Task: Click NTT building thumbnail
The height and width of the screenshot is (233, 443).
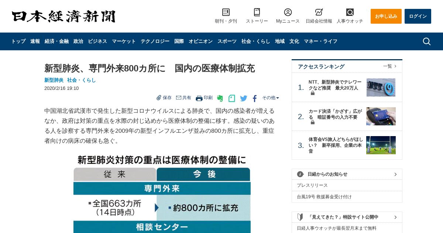Action: pyautogui.click(x=381, y=87)
